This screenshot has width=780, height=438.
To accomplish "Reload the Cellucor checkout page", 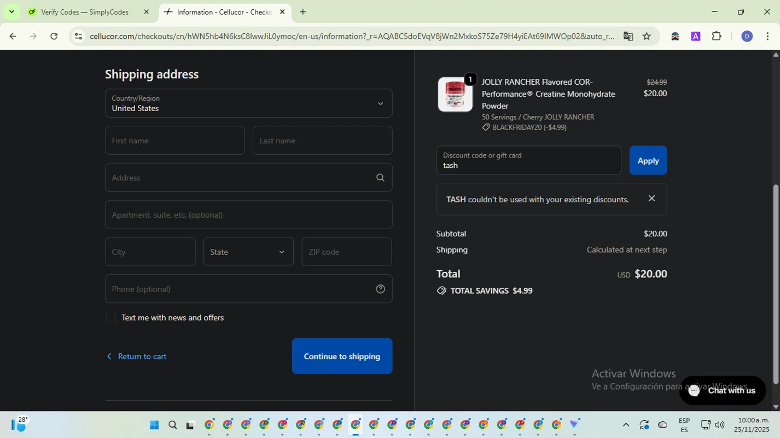I will click(x=54, y=36).
